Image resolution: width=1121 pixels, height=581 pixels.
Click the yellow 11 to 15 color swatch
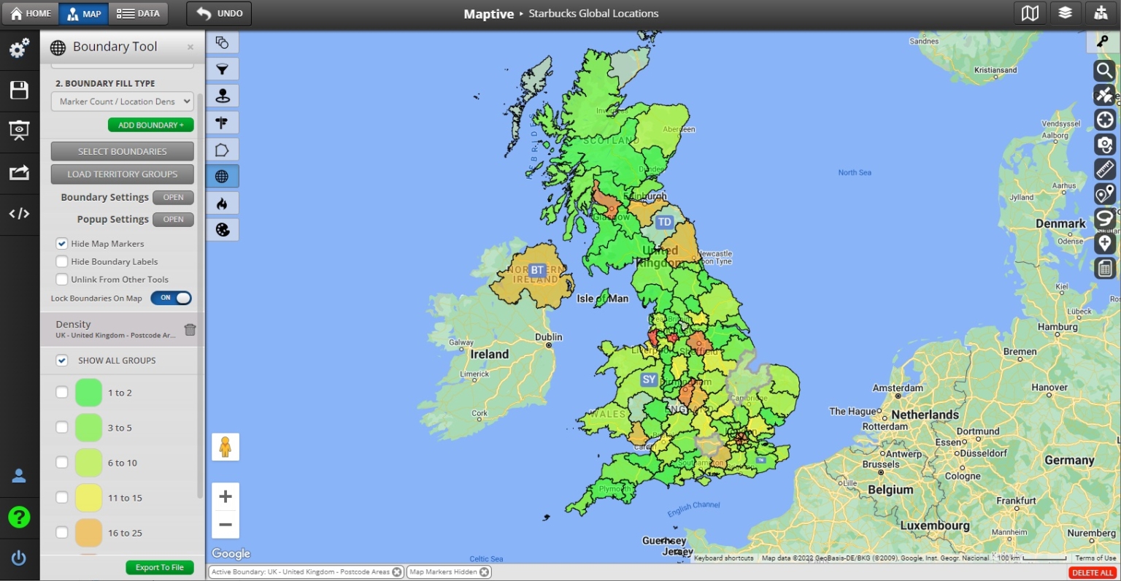point(88,498)
